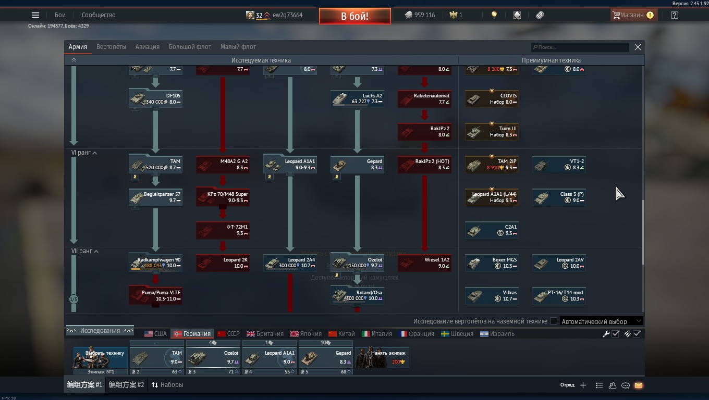Click the Поиск search field
Viewport: 709px width, 400px height.
pyautogui.click(x=581, y=47)
